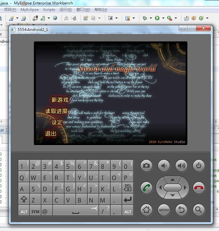Image resolution: width=219 pixels, height=231 pixels.
Task: Expand the Debug dropdown arrow
Action: coord(151,18)
